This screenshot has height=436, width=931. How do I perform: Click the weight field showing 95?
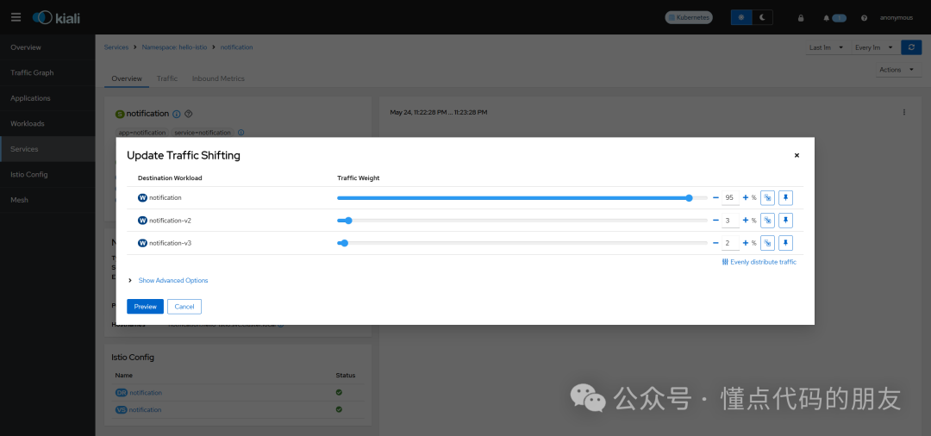730,197
